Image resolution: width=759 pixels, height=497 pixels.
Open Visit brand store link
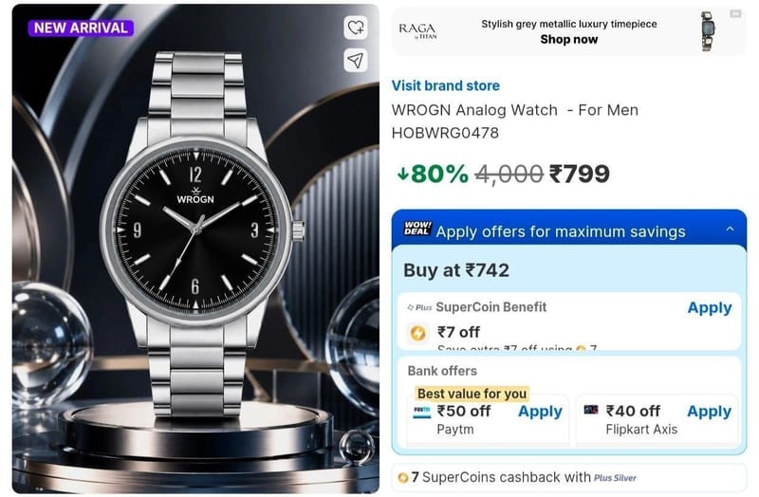click(445, 85)
